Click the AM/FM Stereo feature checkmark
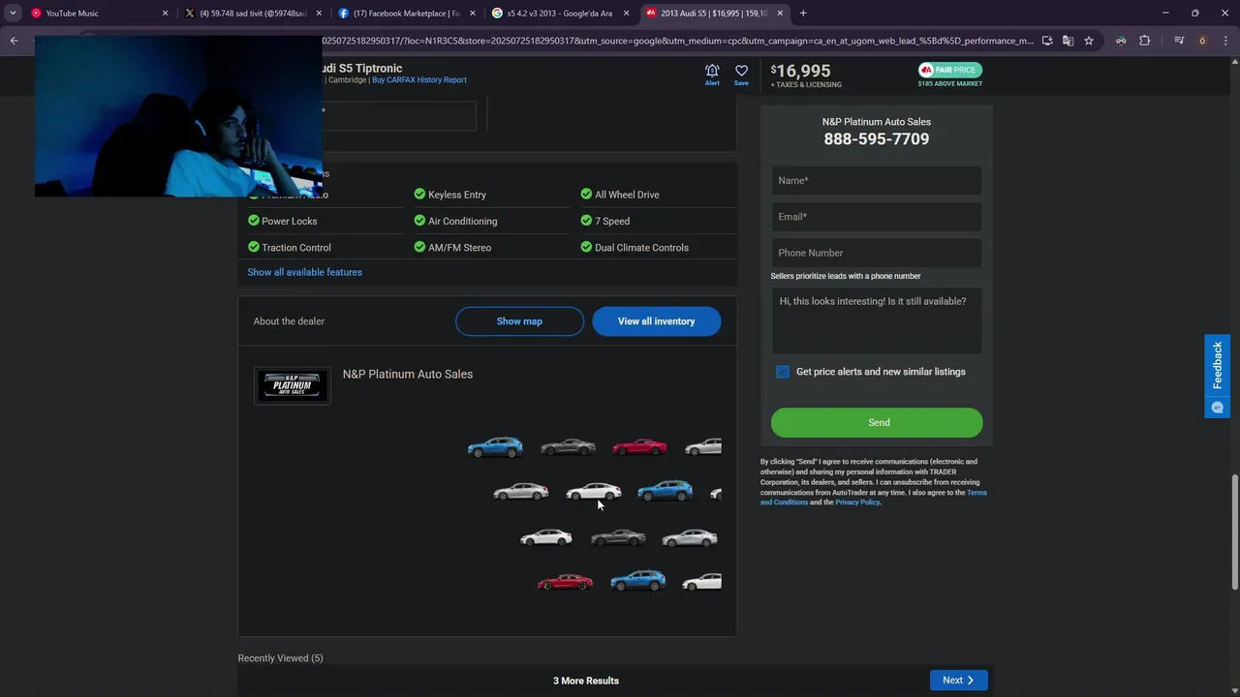 (x=419, y=247)
